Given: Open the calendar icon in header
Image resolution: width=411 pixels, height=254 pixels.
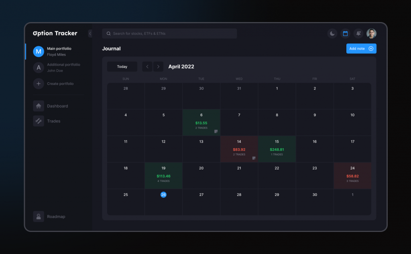Looking at the screenshot, I should 345,34.
